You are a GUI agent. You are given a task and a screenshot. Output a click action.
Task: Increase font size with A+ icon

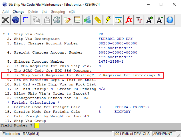click(149, 20)
